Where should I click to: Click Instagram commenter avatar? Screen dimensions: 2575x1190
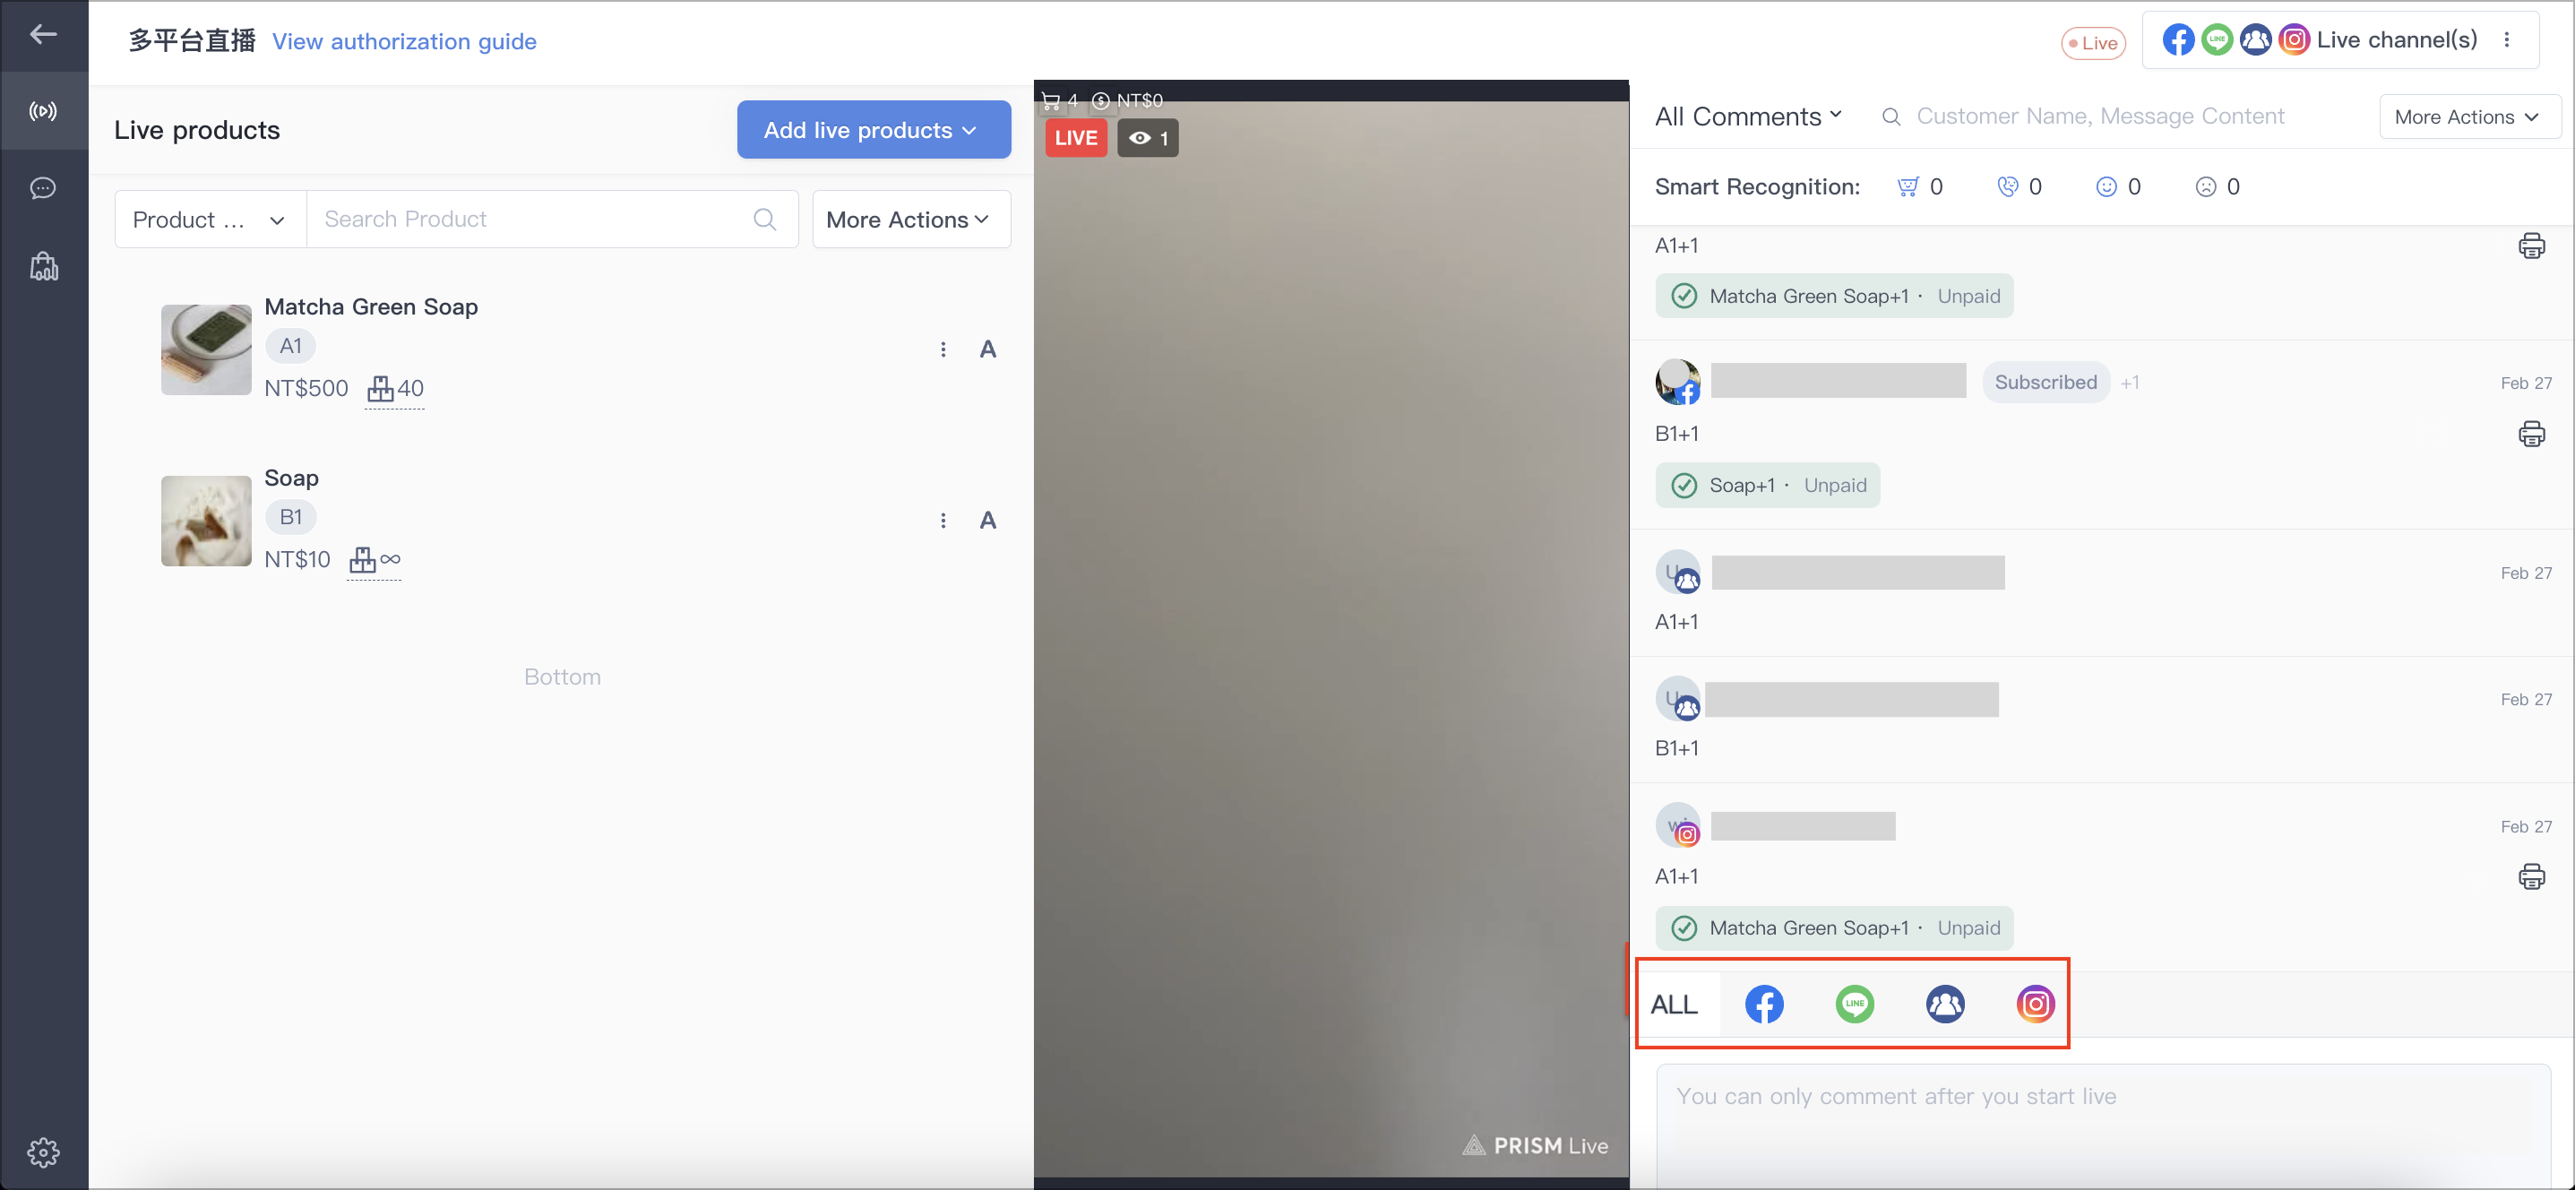(1677, 825)
